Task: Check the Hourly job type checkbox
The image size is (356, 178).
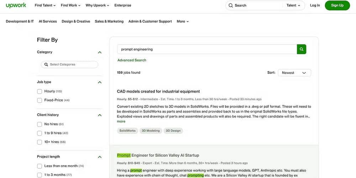Action: click(x=40, y=91)
